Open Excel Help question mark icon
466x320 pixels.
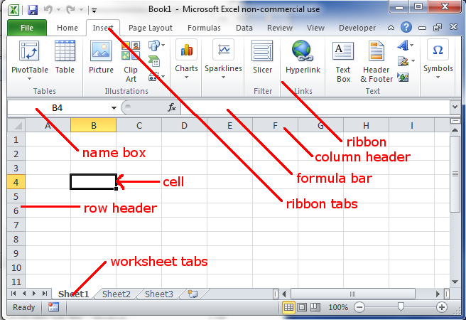point(406,27)
